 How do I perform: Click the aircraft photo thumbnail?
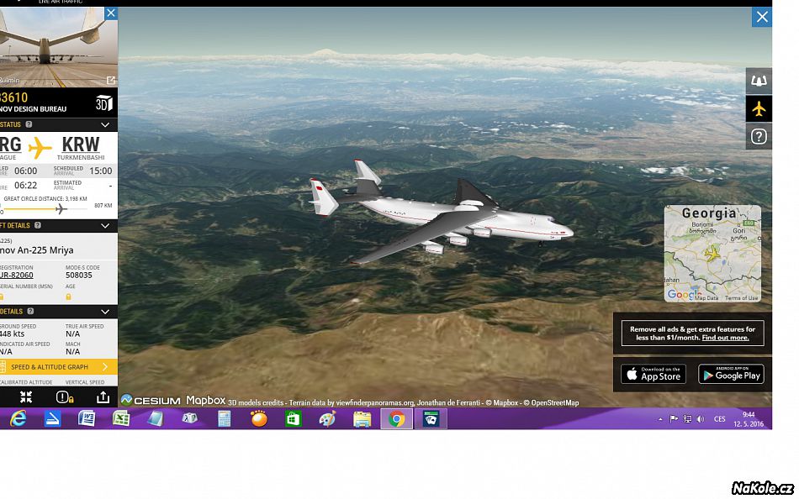(59, 47)
